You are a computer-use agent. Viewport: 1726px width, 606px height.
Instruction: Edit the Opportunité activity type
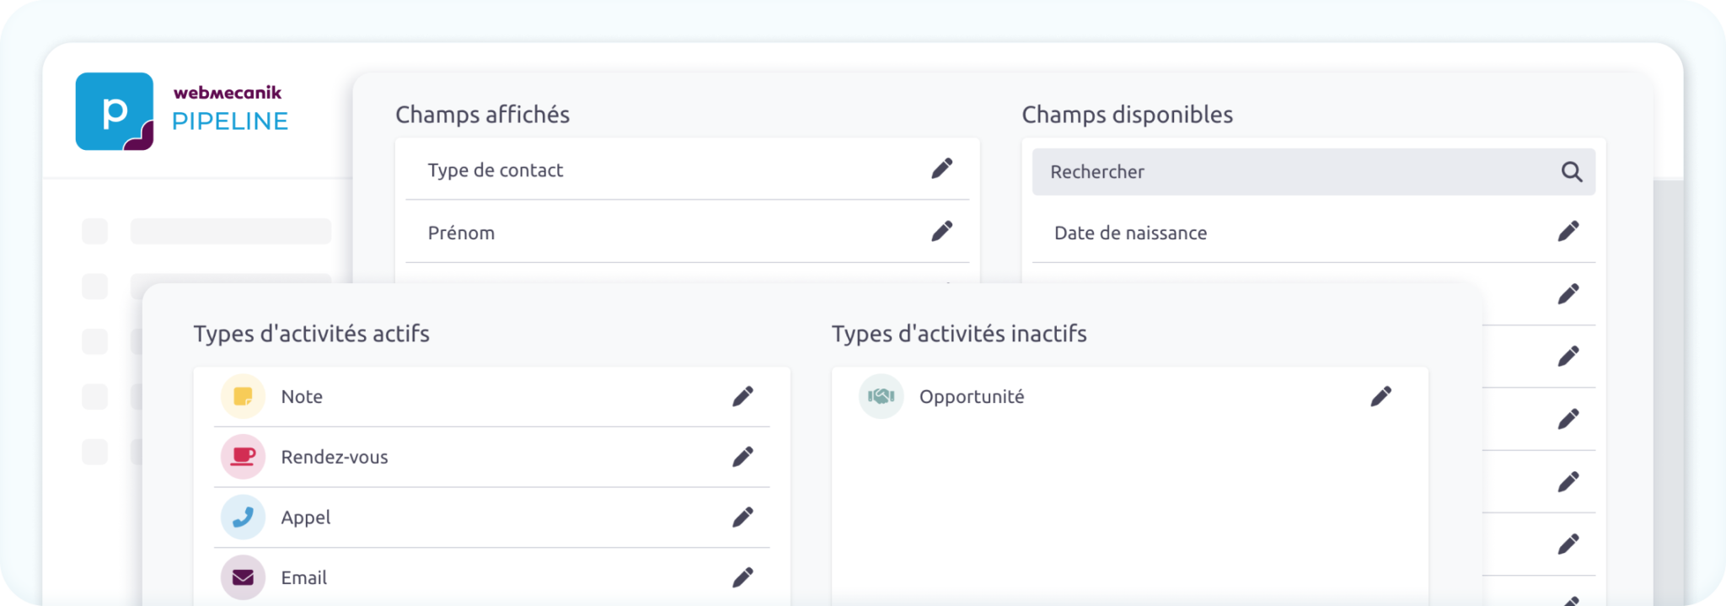[x=1380, y=396]
